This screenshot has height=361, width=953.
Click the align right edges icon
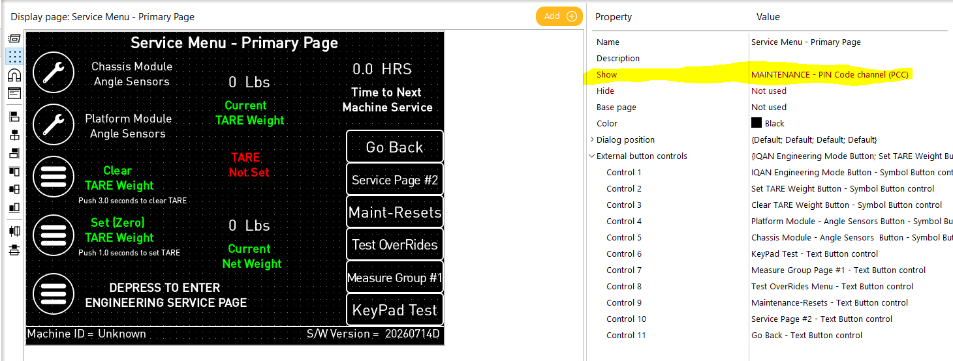pos(14,153)
